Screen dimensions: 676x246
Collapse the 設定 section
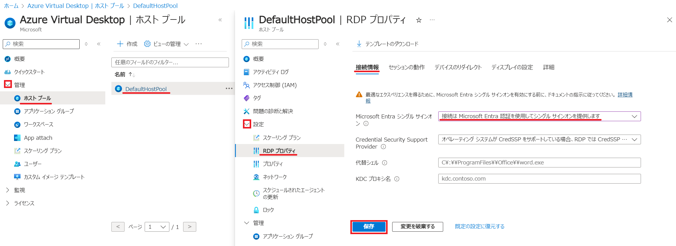[247, 124]
